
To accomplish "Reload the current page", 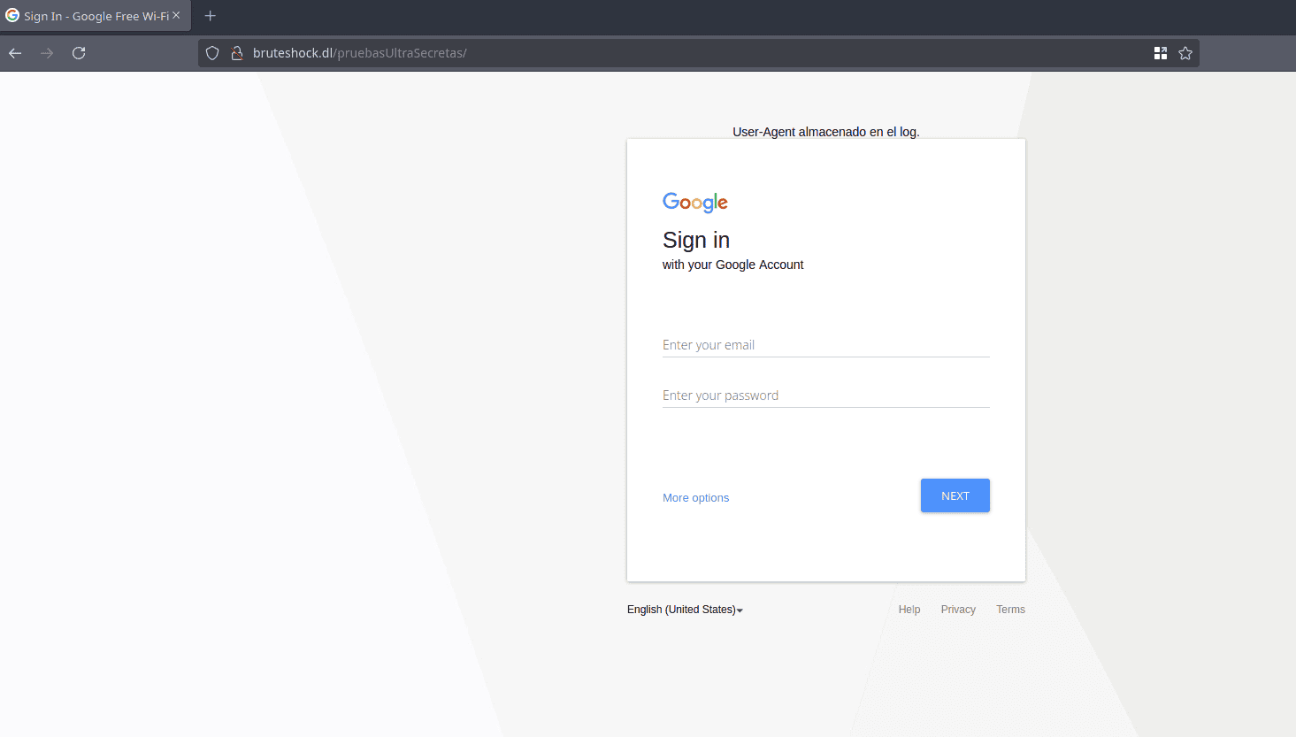I will pyautogui.click(x=79, y=53).
